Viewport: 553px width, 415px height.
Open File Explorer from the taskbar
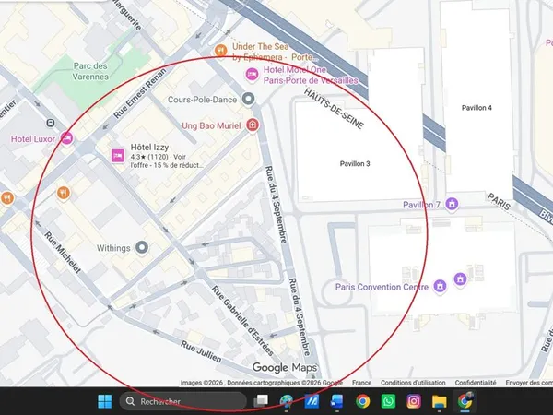click(x=439, y=401)
